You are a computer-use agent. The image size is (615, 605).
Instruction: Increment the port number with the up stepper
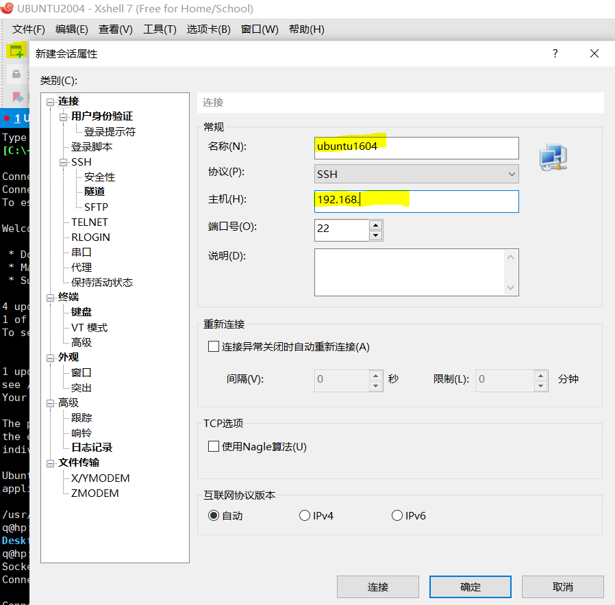[376, 227]
